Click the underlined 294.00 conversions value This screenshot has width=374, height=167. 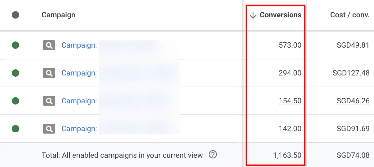pos(290,73)
